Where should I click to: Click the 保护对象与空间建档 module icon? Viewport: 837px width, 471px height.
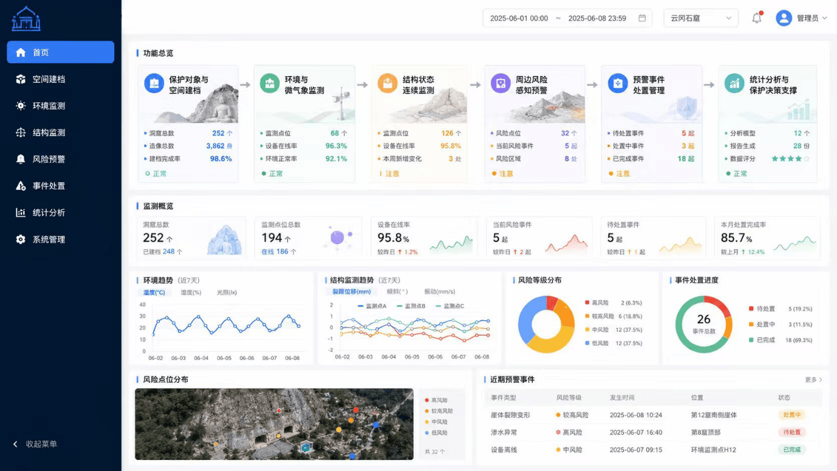154,83
